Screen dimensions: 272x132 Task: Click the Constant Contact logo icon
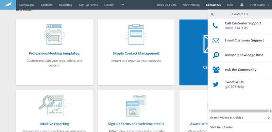pos(8,5)
